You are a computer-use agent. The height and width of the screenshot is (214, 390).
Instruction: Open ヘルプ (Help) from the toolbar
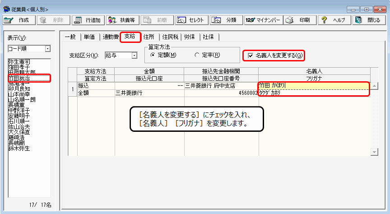click(x=333, y=20)
